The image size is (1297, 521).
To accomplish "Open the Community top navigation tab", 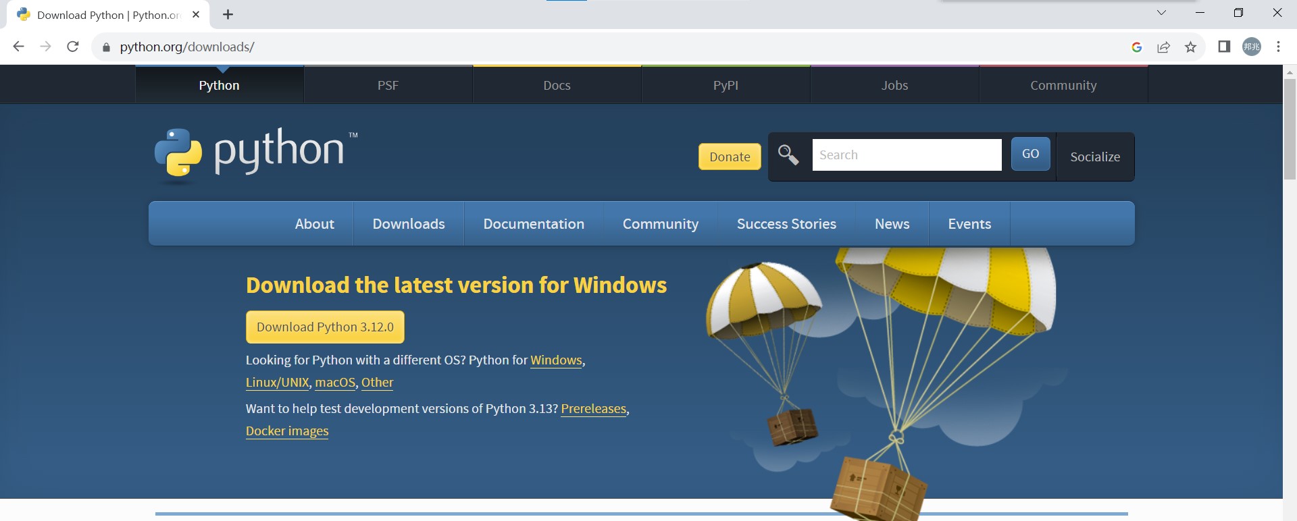I will (1064, 85).
